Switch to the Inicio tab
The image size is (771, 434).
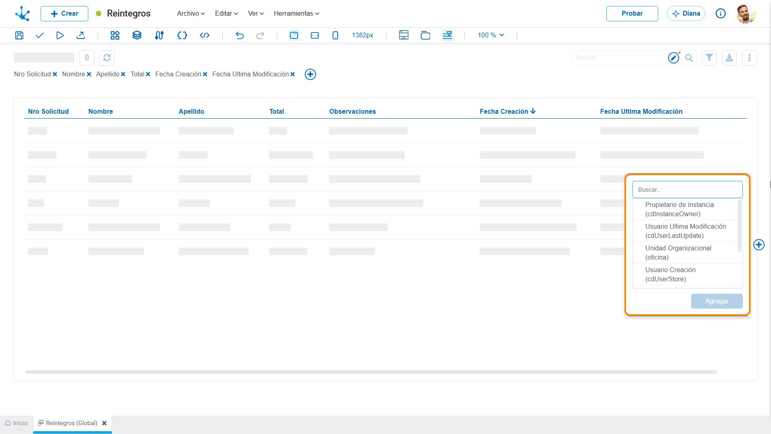click(16, 423)
